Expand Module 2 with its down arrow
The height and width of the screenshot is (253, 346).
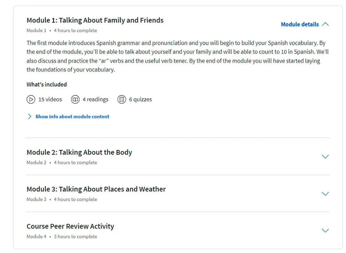point(325,157)
